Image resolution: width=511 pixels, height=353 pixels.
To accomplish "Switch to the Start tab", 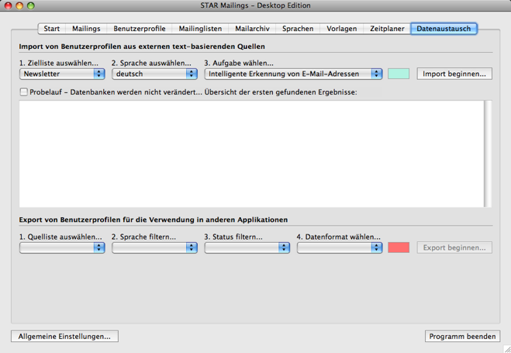I will point(52,29).
